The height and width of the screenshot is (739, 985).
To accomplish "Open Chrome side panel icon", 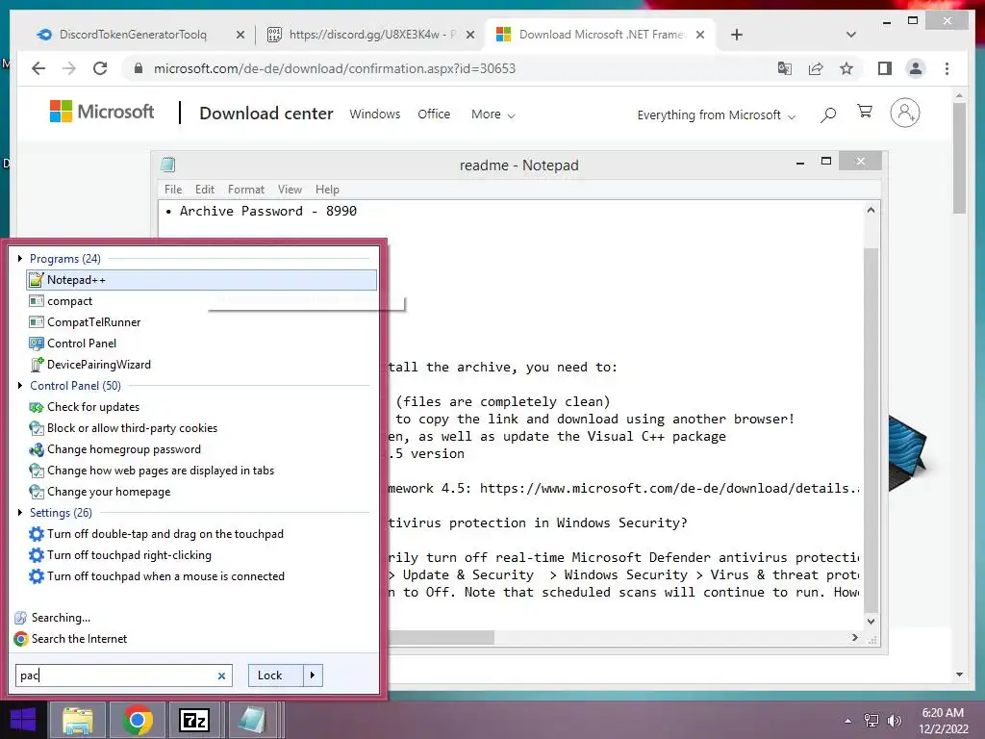I will coord(885,68).
